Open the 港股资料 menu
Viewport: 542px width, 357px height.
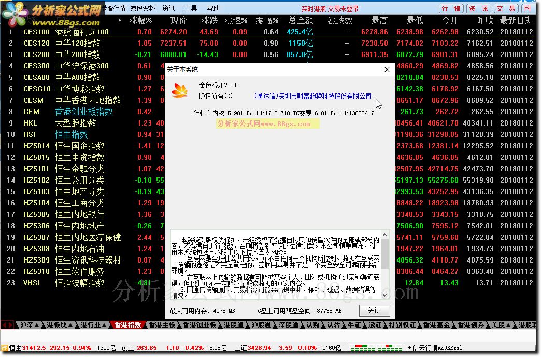point(143,8)
